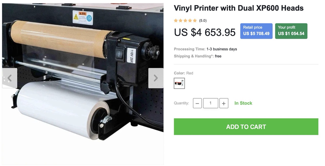Viewport: 325px width, 166px height.
Task: Click the second rating star
Action: tap(181, 21)
